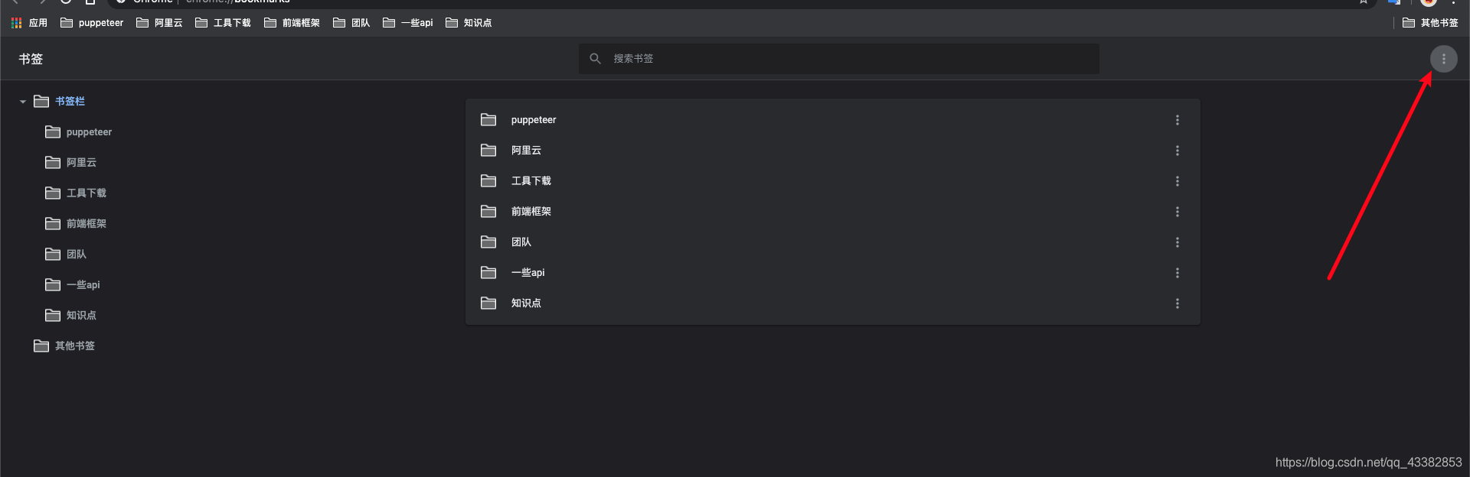Image resolution: width=1470 pixels, height=477 pixels.
Task: Select 书签栏 in the sidebar tree
Action: 60,102
